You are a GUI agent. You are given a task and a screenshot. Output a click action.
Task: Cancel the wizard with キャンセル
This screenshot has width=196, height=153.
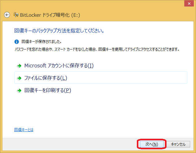pos(178,144)
